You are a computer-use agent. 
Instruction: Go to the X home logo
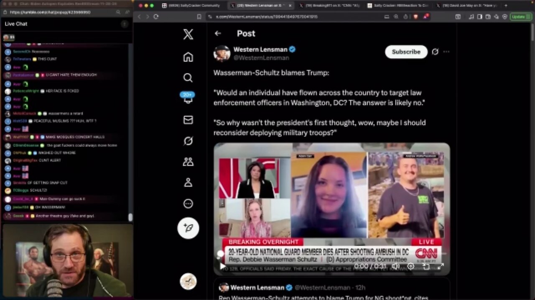188,34
